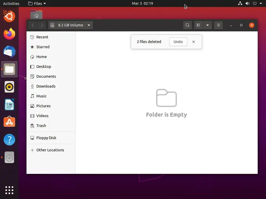Minimize the Files window
Screen dimensions: 266x199
pyautogui.click(x=231, y=25)
